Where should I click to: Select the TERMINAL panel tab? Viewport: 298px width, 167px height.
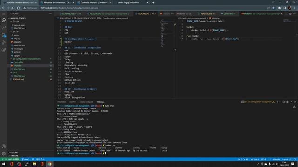tap(101, 102)
